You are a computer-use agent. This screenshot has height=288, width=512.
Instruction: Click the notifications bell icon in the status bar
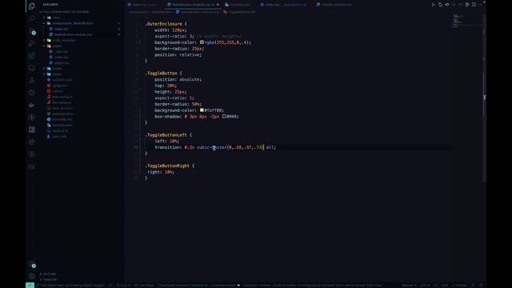(x=481, y=285)
